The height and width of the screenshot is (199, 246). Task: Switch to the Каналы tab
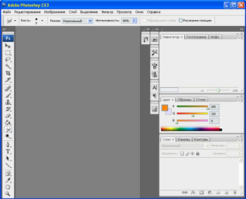(x=184, y=139)
